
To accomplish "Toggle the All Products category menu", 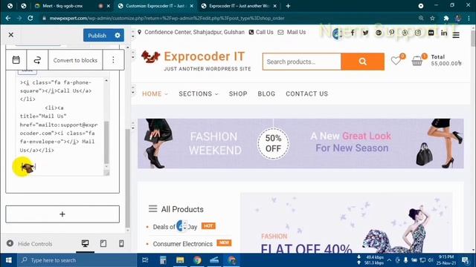I will click(176, 209).
